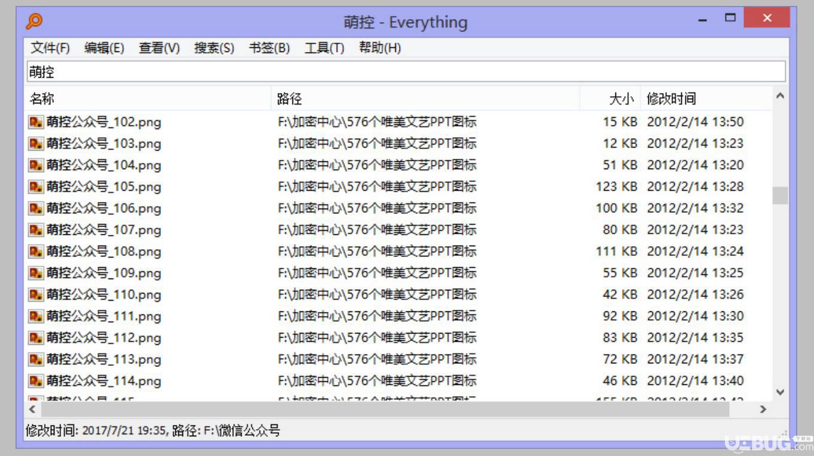Open the 帮助(H) menu
814x456 pixels.
click(x=380, y=48)
